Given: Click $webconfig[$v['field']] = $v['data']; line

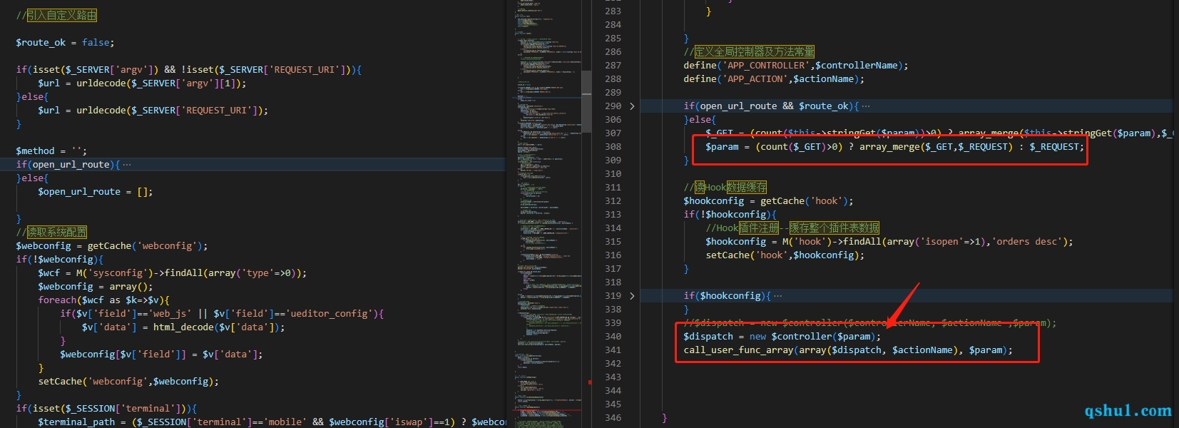Looking at the screenshot, I should click(161, 355).
